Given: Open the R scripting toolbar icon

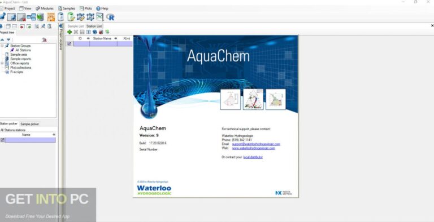Looking at the screenshot, I should tap(110, 17).
